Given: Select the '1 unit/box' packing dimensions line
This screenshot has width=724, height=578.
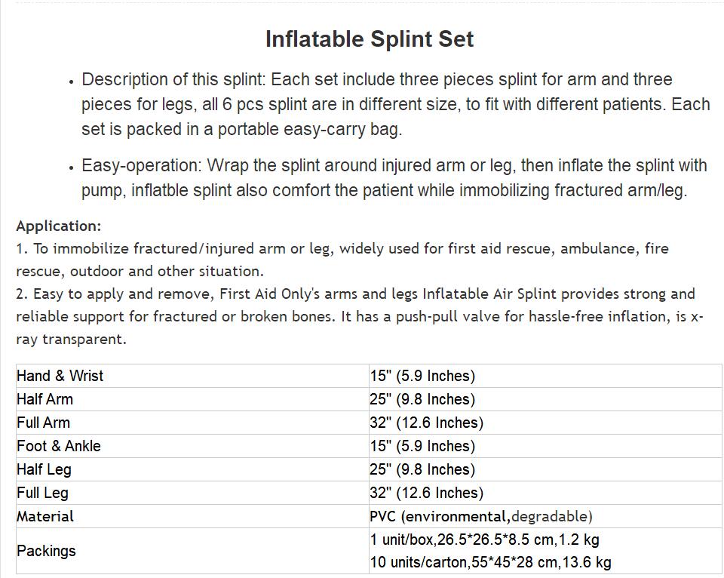Looking at the screenshot, I should (x=485, y=540).
